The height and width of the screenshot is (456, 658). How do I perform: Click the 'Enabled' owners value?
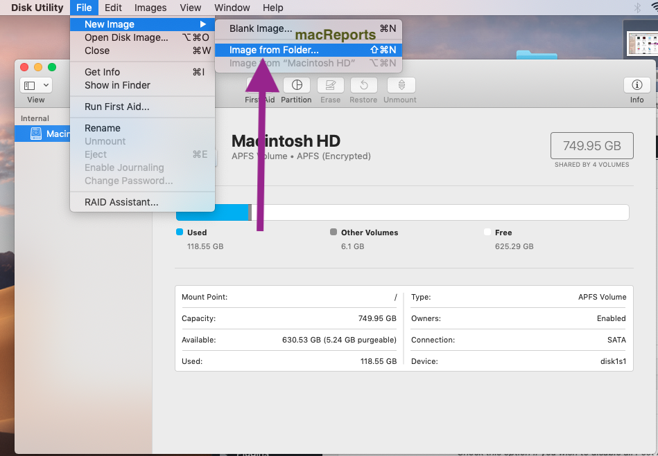pyautogui.click(x=612, y=318)
